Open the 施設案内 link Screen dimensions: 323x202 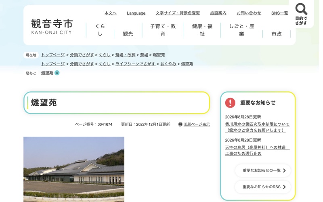click(x=218, y=13)
